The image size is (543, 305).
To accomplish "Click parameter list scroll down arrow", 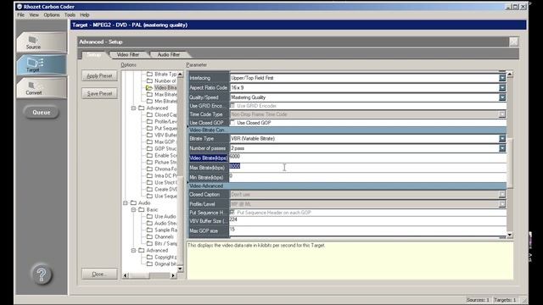I will coord(509,235).
